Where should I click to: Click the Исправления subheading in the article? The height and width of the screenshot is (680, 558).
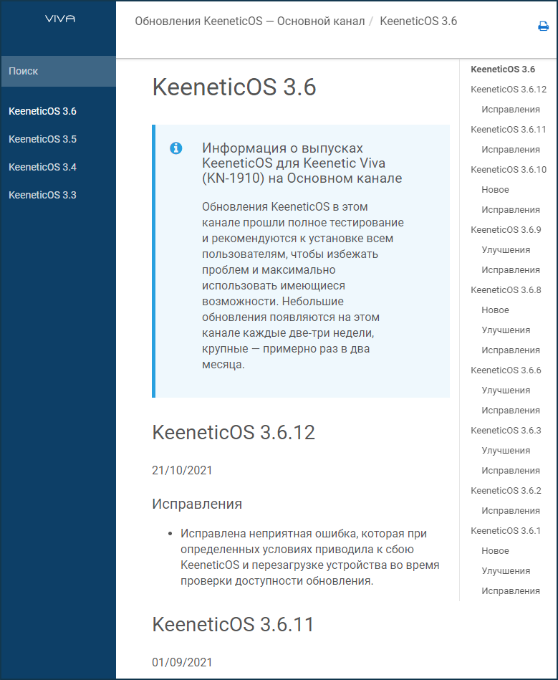pyautogui.click(x=197, y=504)
